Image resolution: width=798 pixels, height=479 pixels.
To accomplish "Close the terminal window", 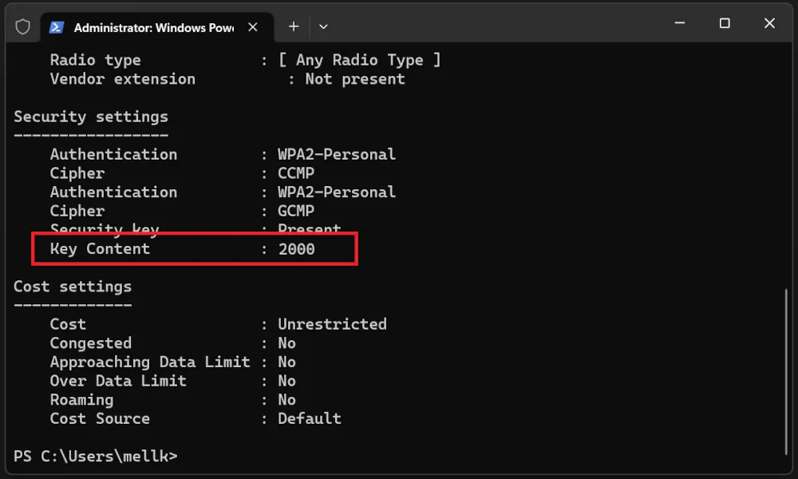I will click(769, 23).
